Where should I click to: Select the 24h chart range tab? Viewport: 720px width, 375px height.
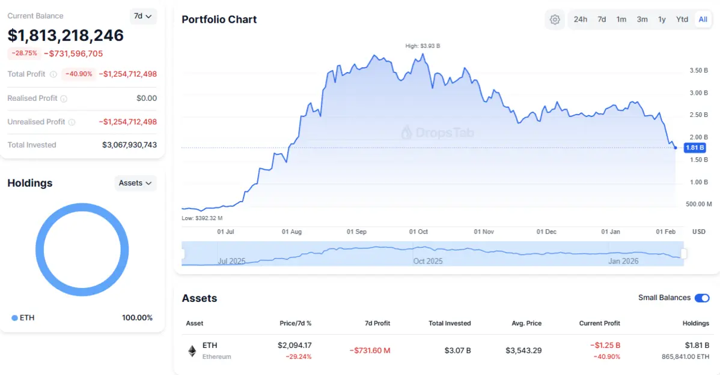pos(580,19)
